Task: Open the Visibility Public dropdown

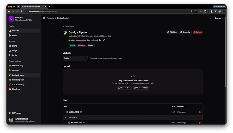Action: click(75, 58)
